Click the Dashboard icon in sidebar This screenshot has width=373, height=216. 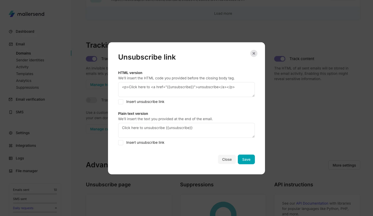tap(11, 32)
